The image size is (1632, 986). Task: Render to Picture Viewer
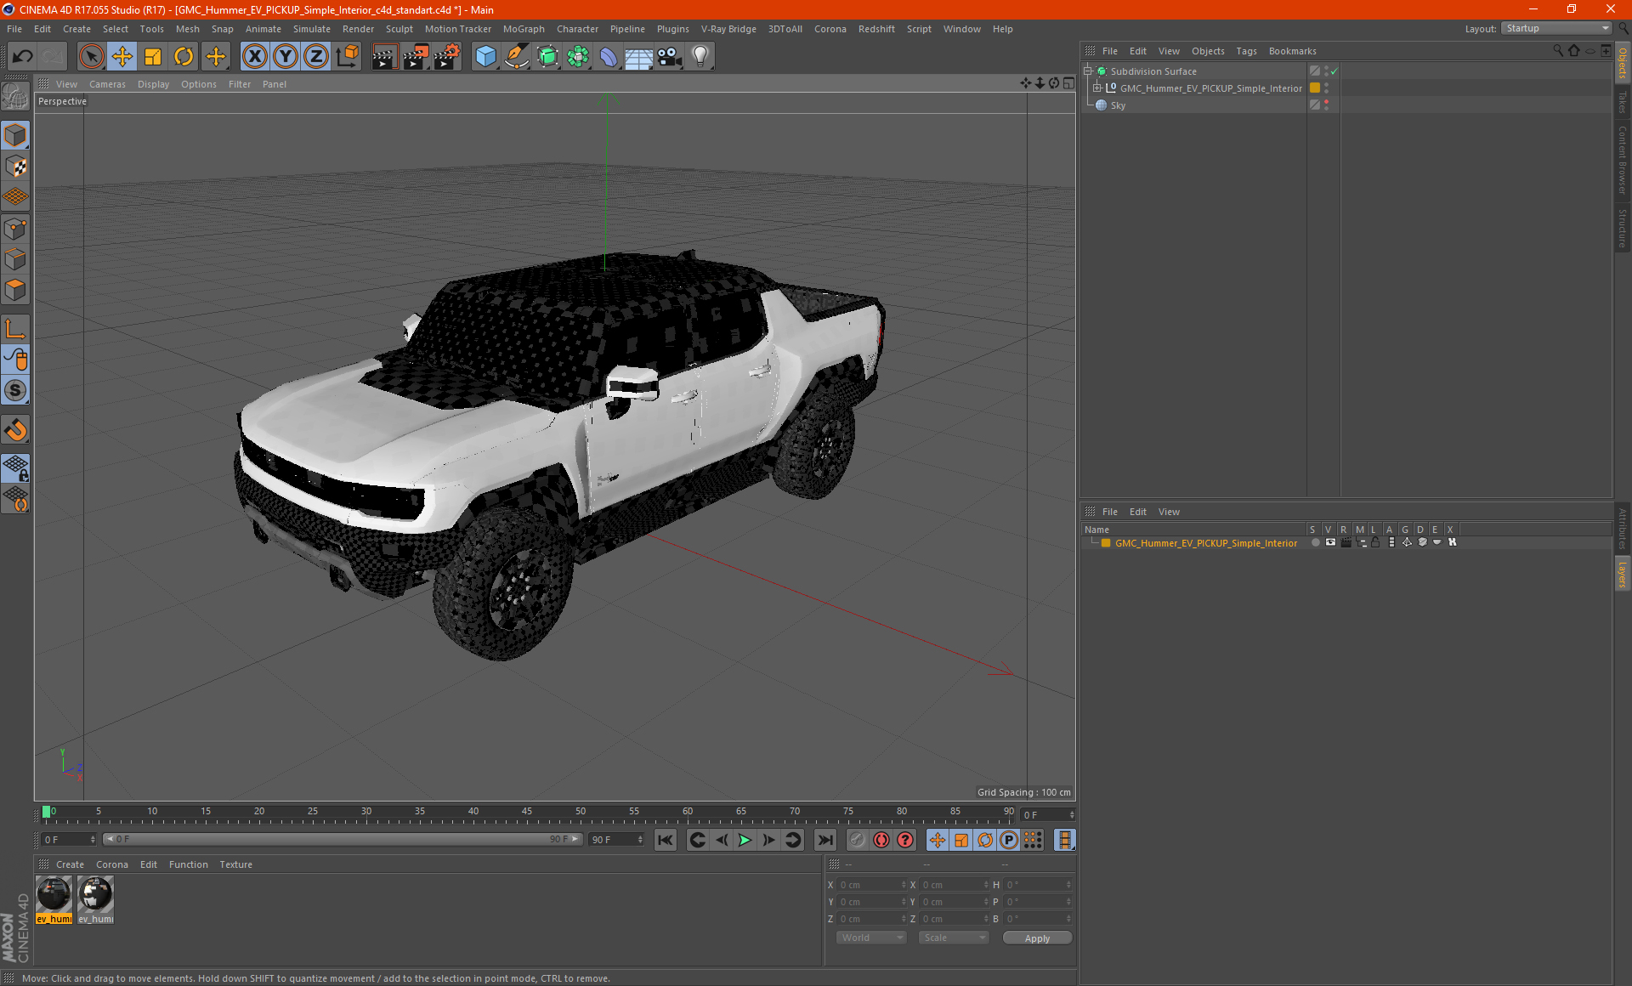[416, 57]
